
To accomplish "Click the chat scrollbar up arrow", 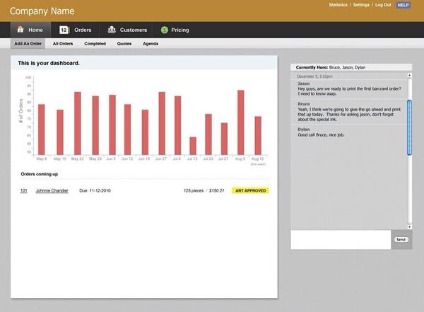I will click(x=410, y=75).
